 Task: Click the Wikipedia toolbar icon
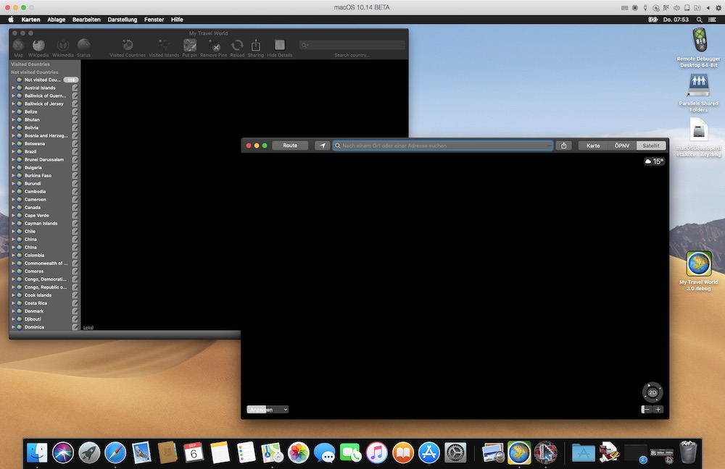[x=38, y=46]
